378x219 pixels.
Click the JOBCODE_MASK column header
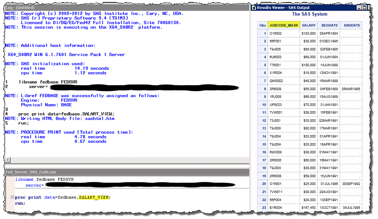(283, 25)
